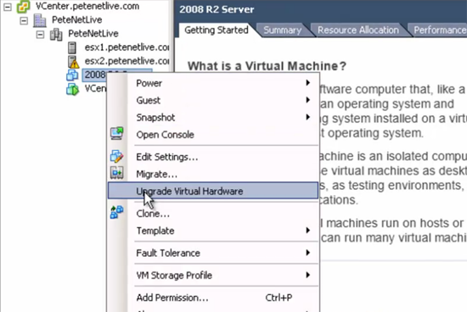Open the Snapshot menu entry

[x=213, y=118]
